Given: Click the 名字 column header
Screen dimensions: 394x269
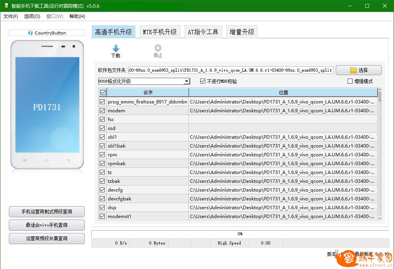Looking at the screenshot, I should (x=148, y=93).
